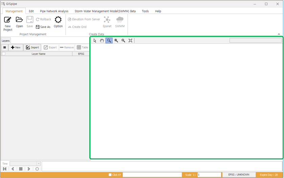284x178 pixels.
Task: Click the Click XY coordinate field
Action: [x=152, y=175]
